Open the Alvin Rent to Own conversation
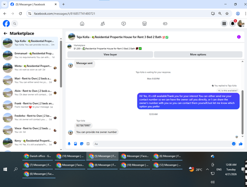 tap(30, 93)
